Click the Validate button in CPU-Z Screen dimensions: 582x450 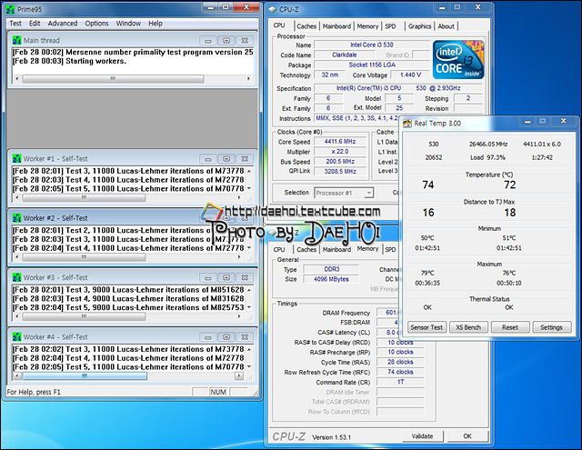coord(423,436)
